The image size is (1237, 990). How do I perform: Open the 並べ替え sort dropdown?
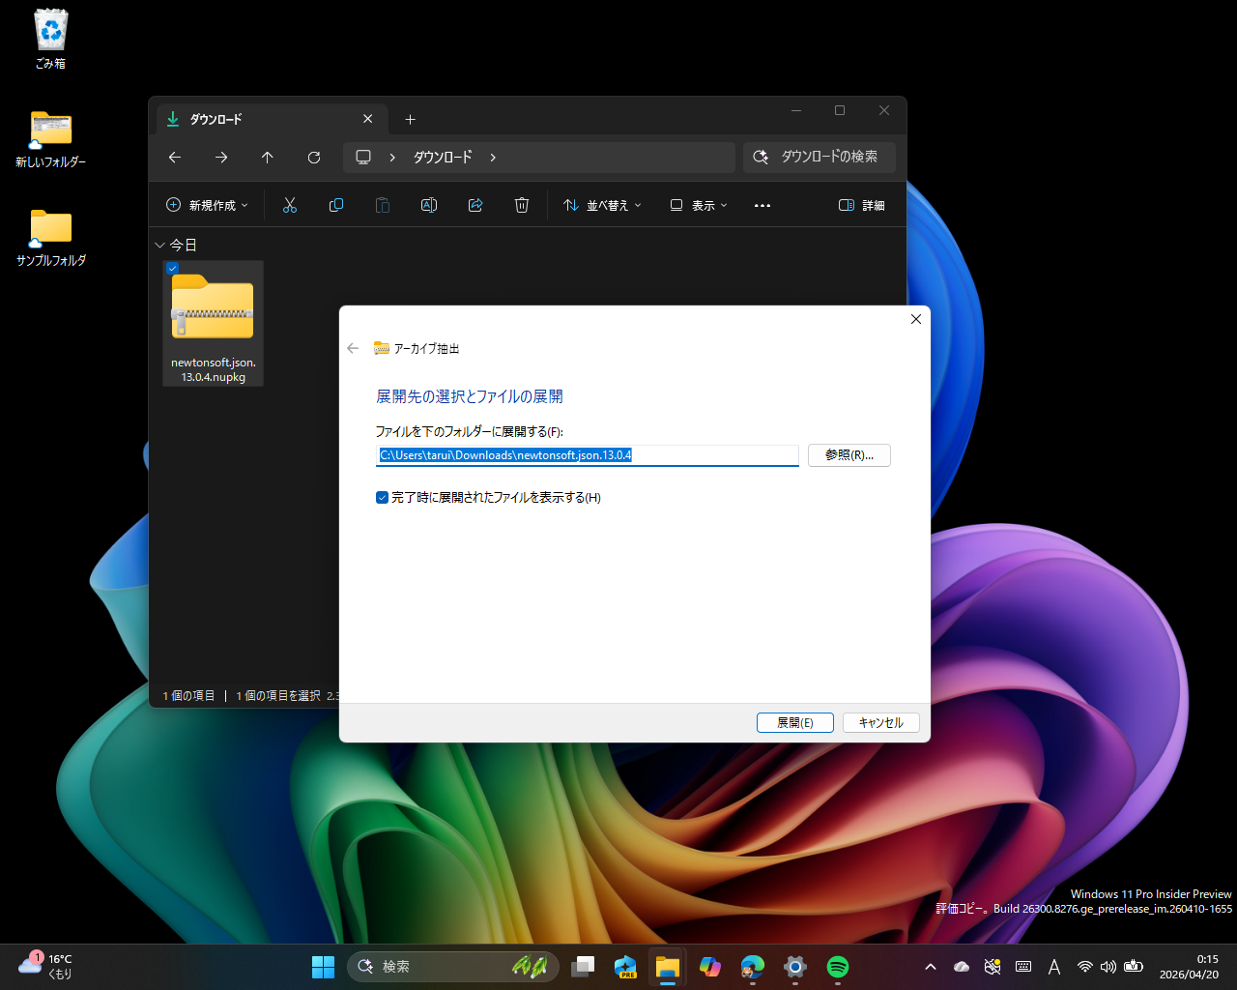[602, 205]
